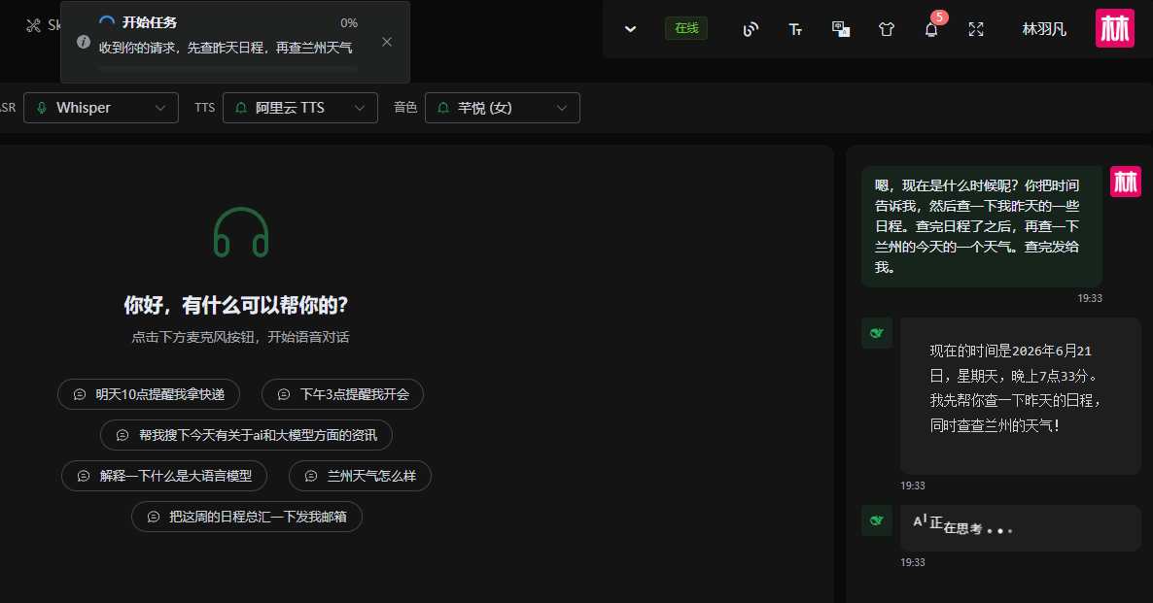Open the swirl icon next to 在线

[751, 29]
